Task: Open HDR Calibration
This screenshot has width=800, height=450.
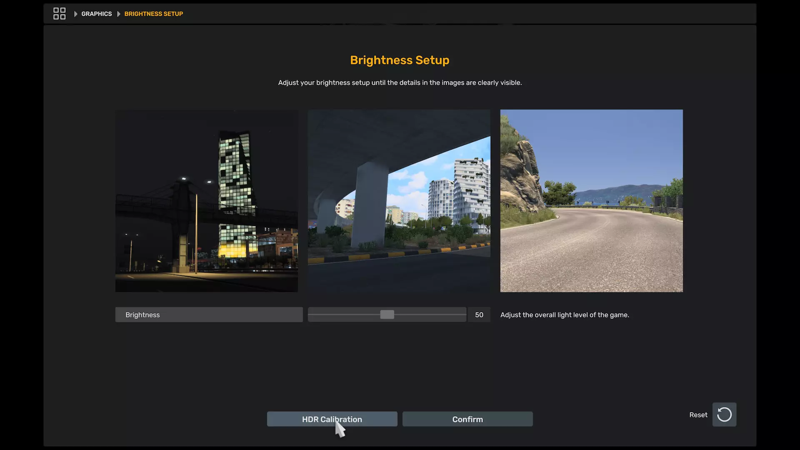Action: pyautogui.click(x=332, y=419)
